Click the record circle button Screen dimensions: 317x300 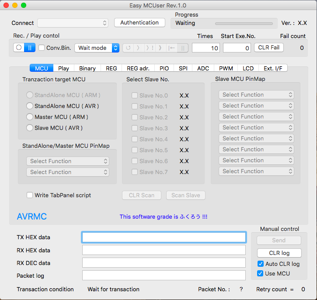(x=19, y=48)
